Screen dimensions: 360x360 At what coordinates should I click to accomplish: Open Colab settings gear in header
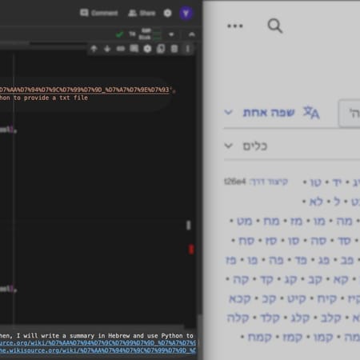[167, 13]
